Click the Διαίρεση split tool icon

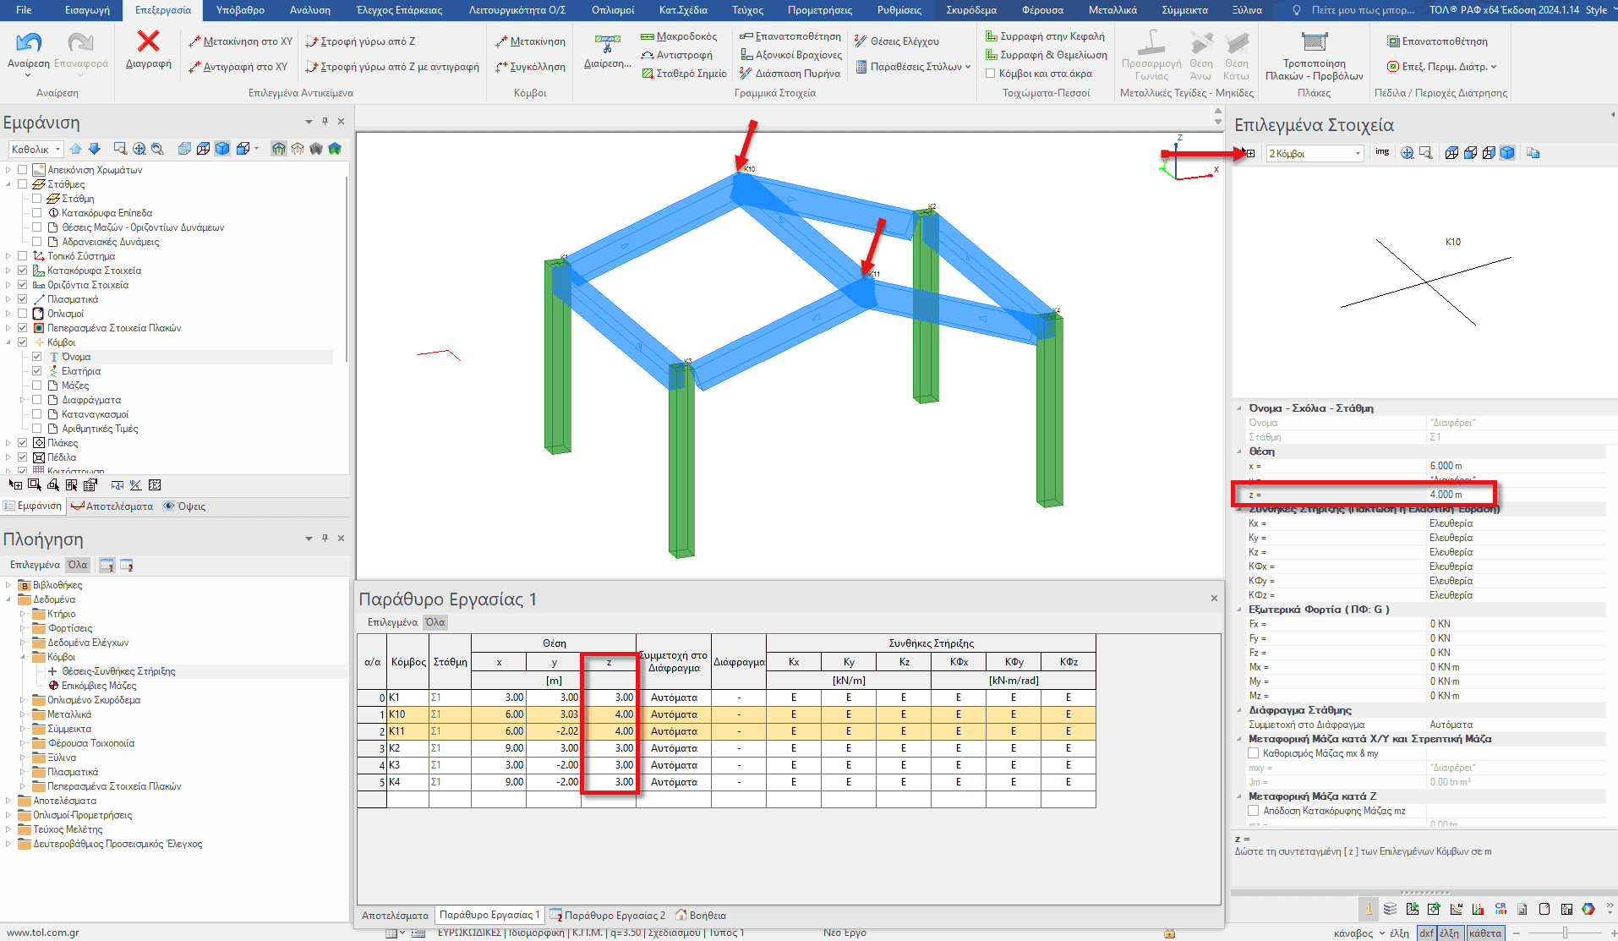(x=607, y=43)
